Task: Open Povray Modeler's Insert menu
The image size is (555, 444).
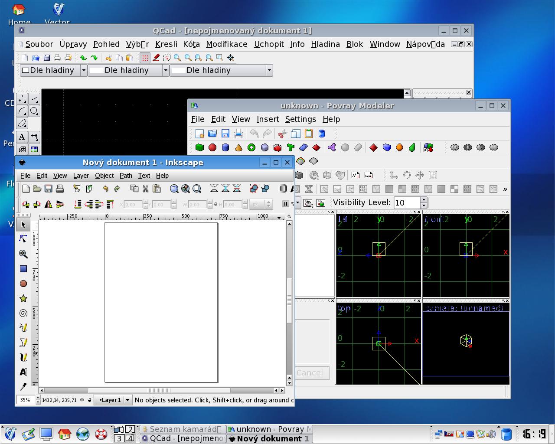Action: [x=268, y=119]
